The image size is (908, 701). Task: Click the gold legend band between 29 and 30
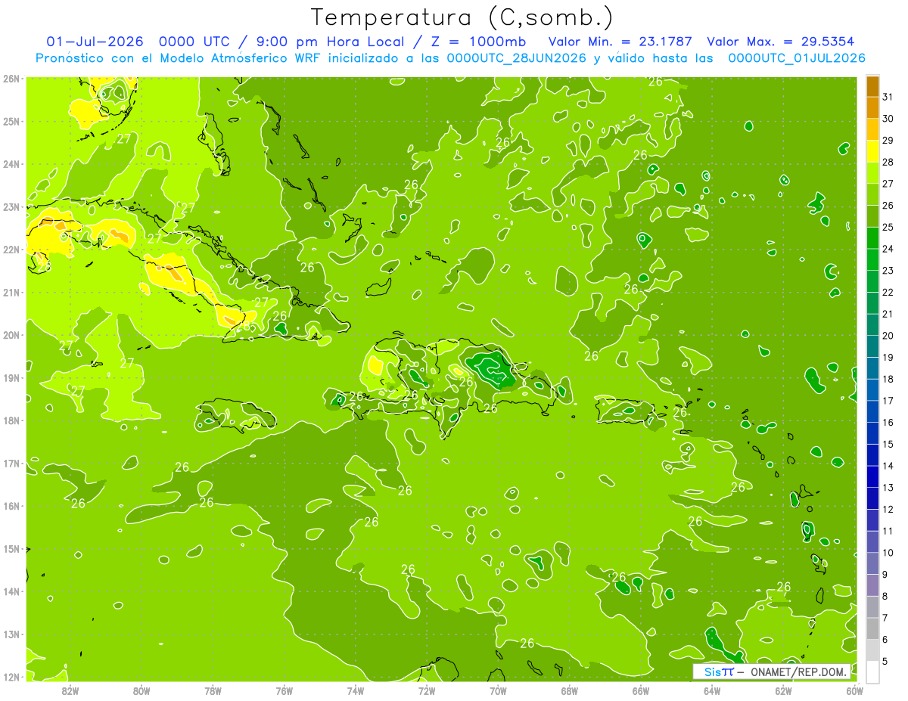872,129
